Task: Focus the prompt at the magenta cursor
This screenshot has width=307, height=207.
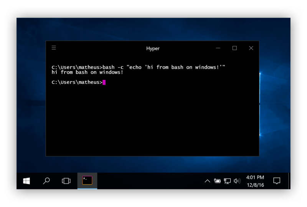Action: pyautogui.click(x=104, y=82)
